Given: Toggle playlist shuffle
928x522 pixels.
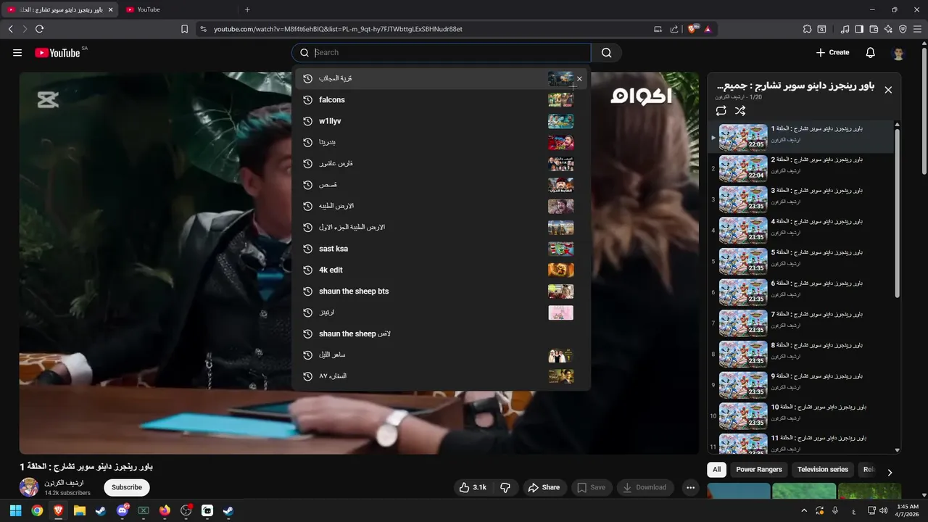Looking at the screenshot, I should point(740,111).
